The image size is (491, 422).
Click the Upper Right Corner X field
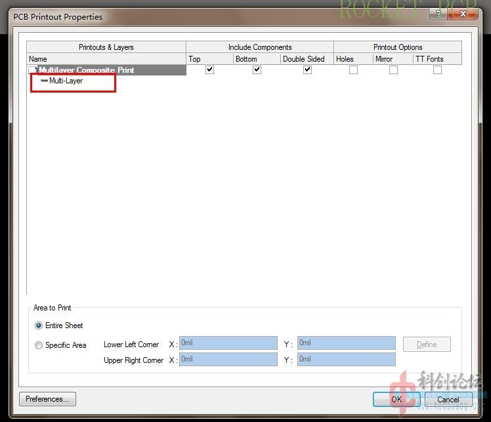228,359
